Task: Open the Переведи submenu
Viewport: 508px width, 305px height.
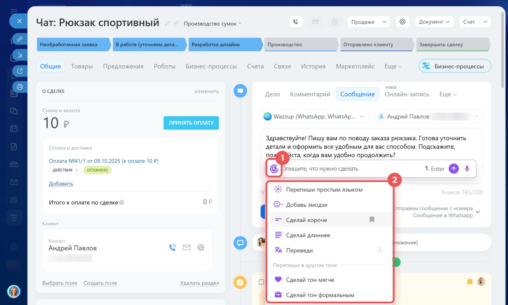Action: 330,250
